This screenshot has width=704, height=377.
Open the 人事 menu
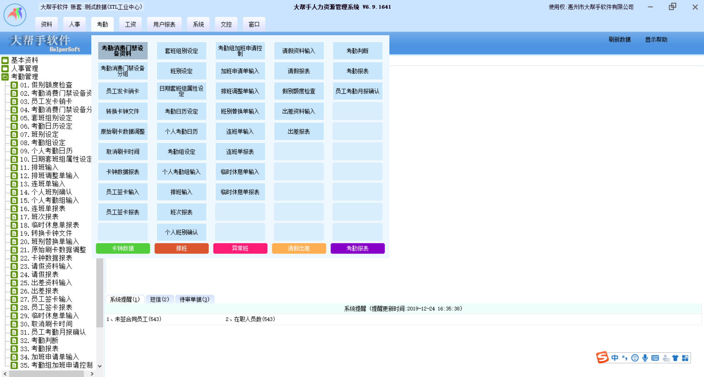(74, 24)
